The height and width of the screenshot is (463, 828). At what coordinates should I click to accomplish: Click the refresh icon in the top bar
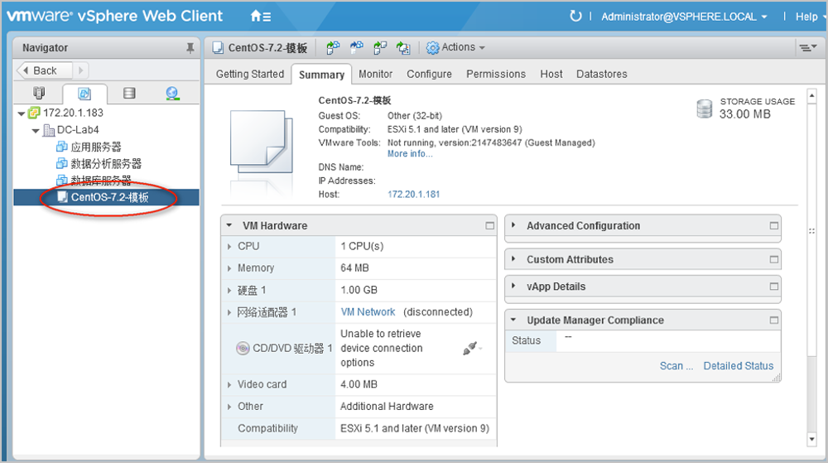point(575,16)
